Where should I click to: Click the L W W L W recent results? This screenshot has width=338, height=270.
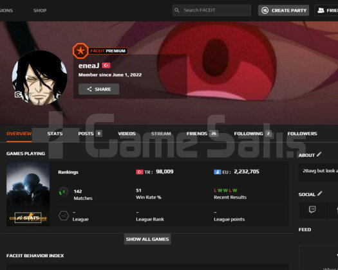point(225,190)
